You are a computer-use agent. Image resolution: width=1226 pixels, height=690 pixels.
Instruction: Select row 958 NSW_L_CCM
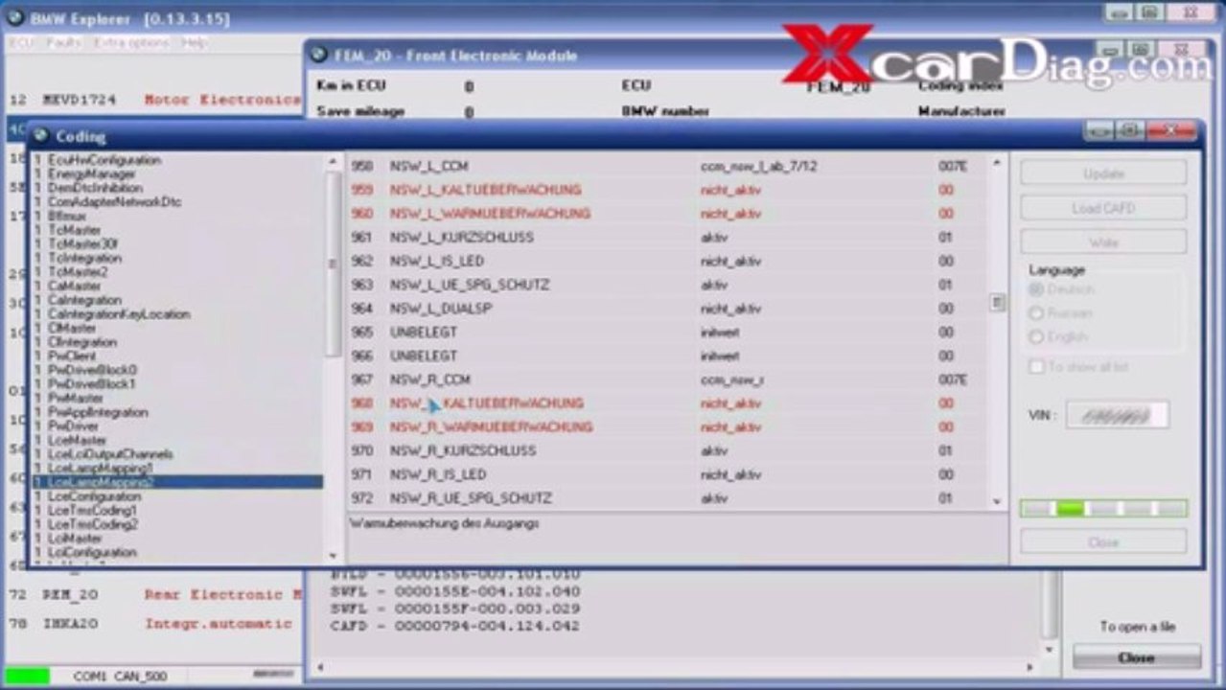[666, 166]
